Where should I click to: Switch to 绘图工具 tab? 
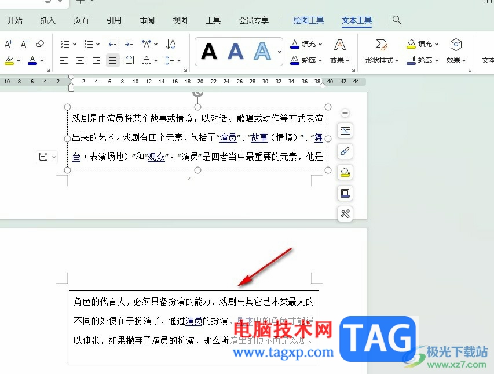pos(309,20)
